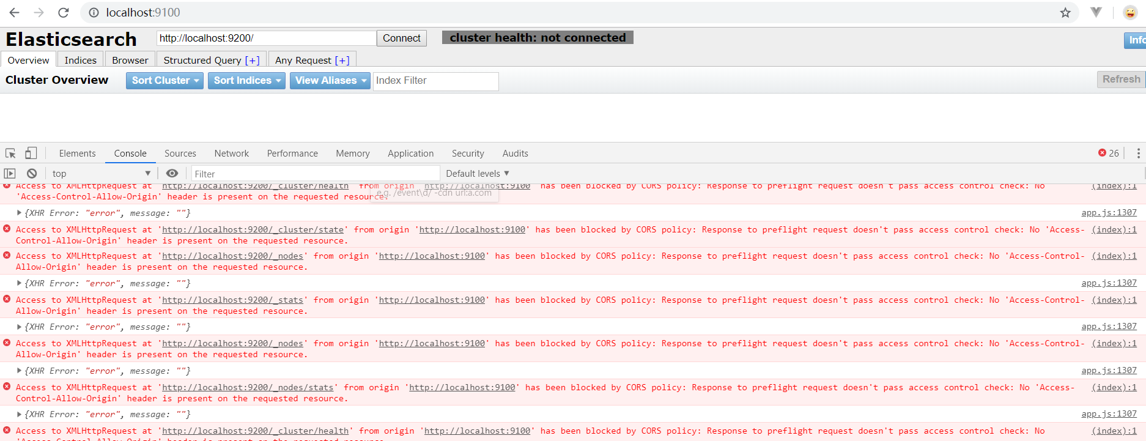
Task: Open the _stats URL link
Action: [x=232, y=300]
